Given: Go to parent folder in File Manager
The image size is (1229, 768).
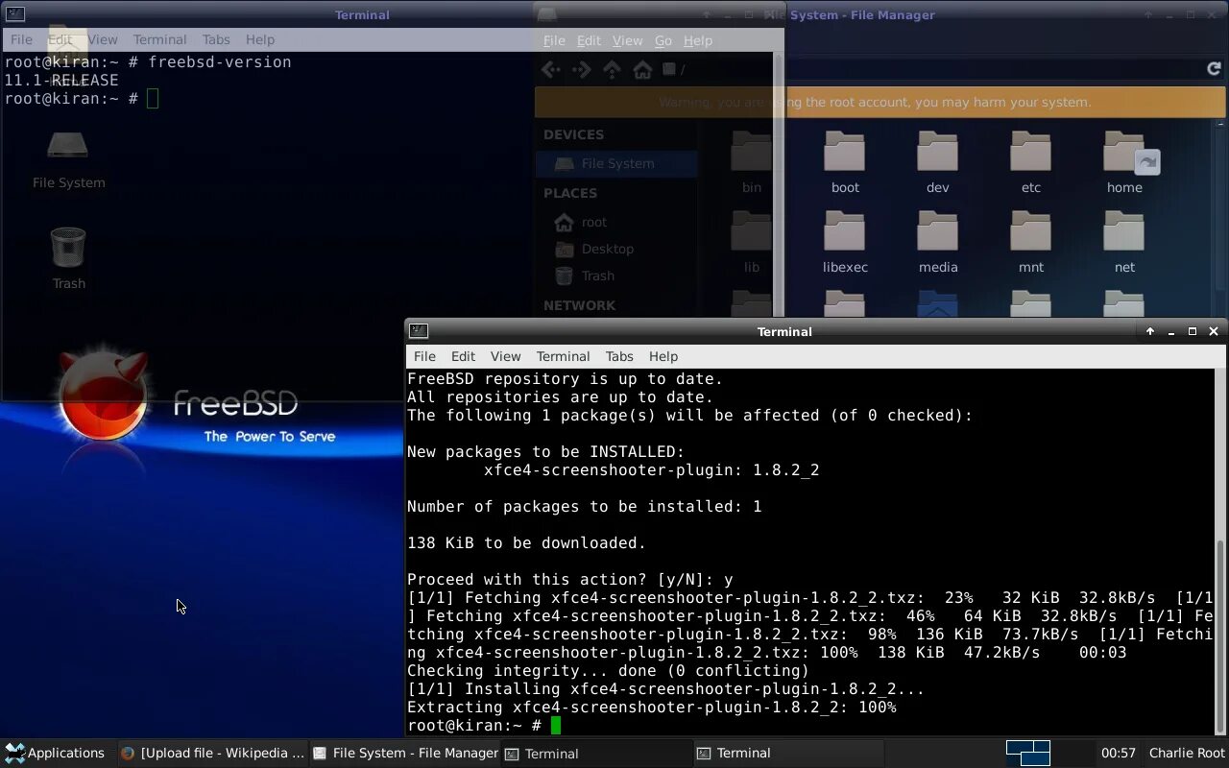Looking at the screenshot, I should [613, 69].
